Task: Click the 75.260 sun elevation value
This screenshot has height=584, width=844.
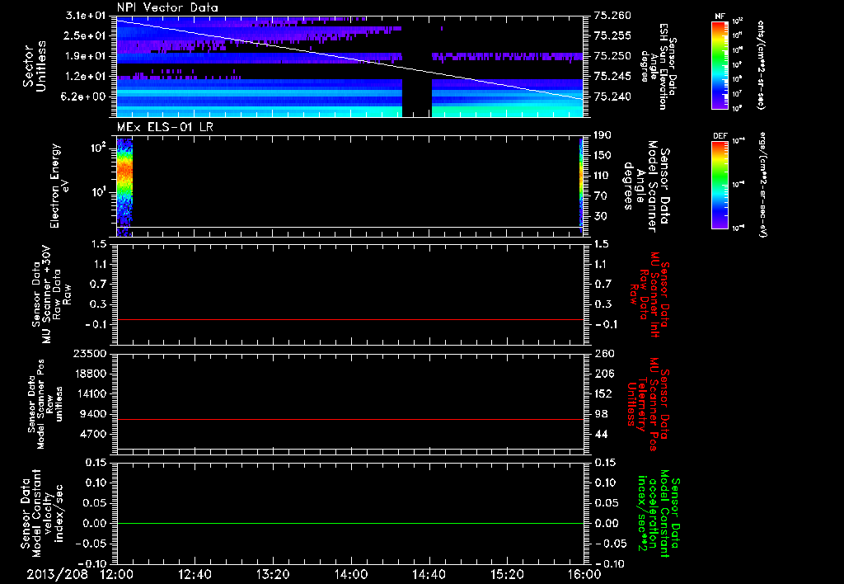Action: click(x=612, y=16)
